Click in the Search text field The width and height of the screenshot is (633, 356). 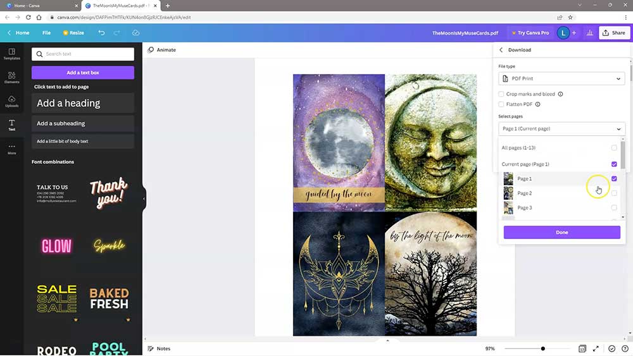83,54
